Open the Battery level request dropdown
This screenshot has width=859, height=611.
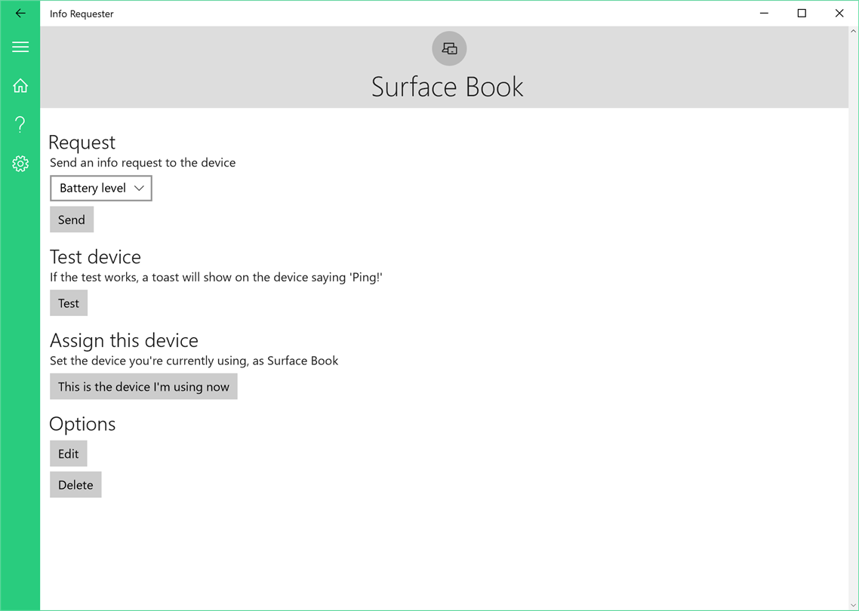click(x=101, y=189)
